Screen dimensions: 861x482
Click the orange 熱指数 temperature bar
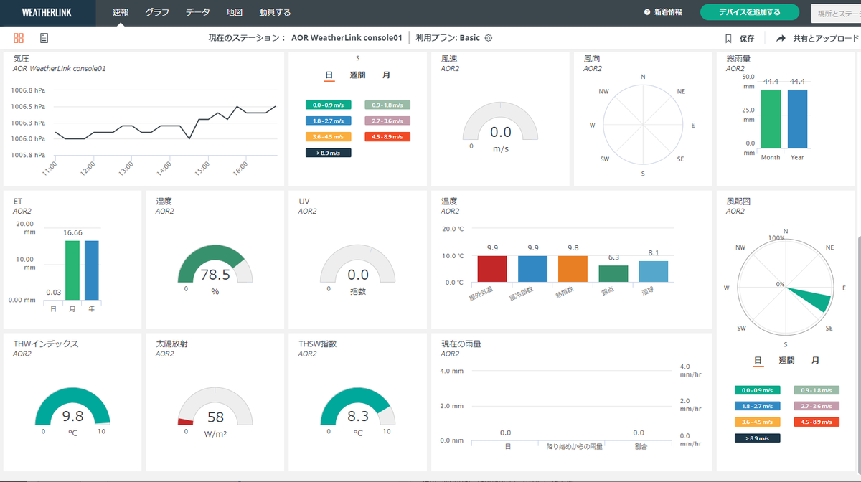[x=573, y=269]
